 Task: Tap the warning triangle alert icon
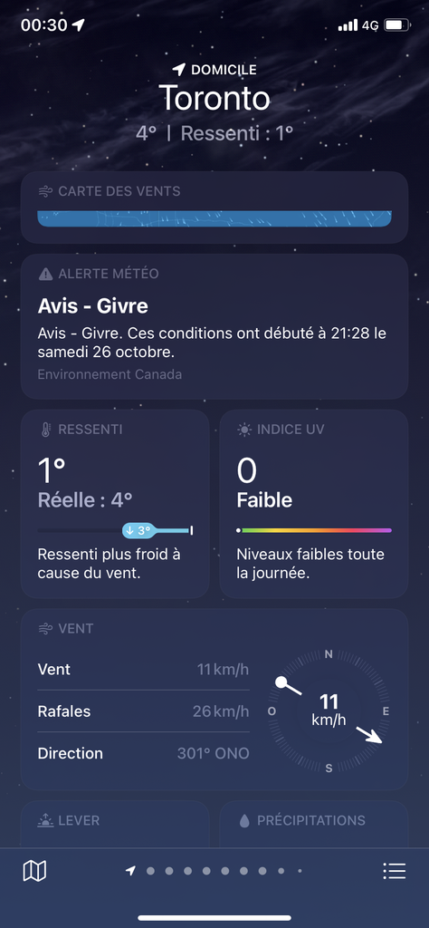point(45,274)
